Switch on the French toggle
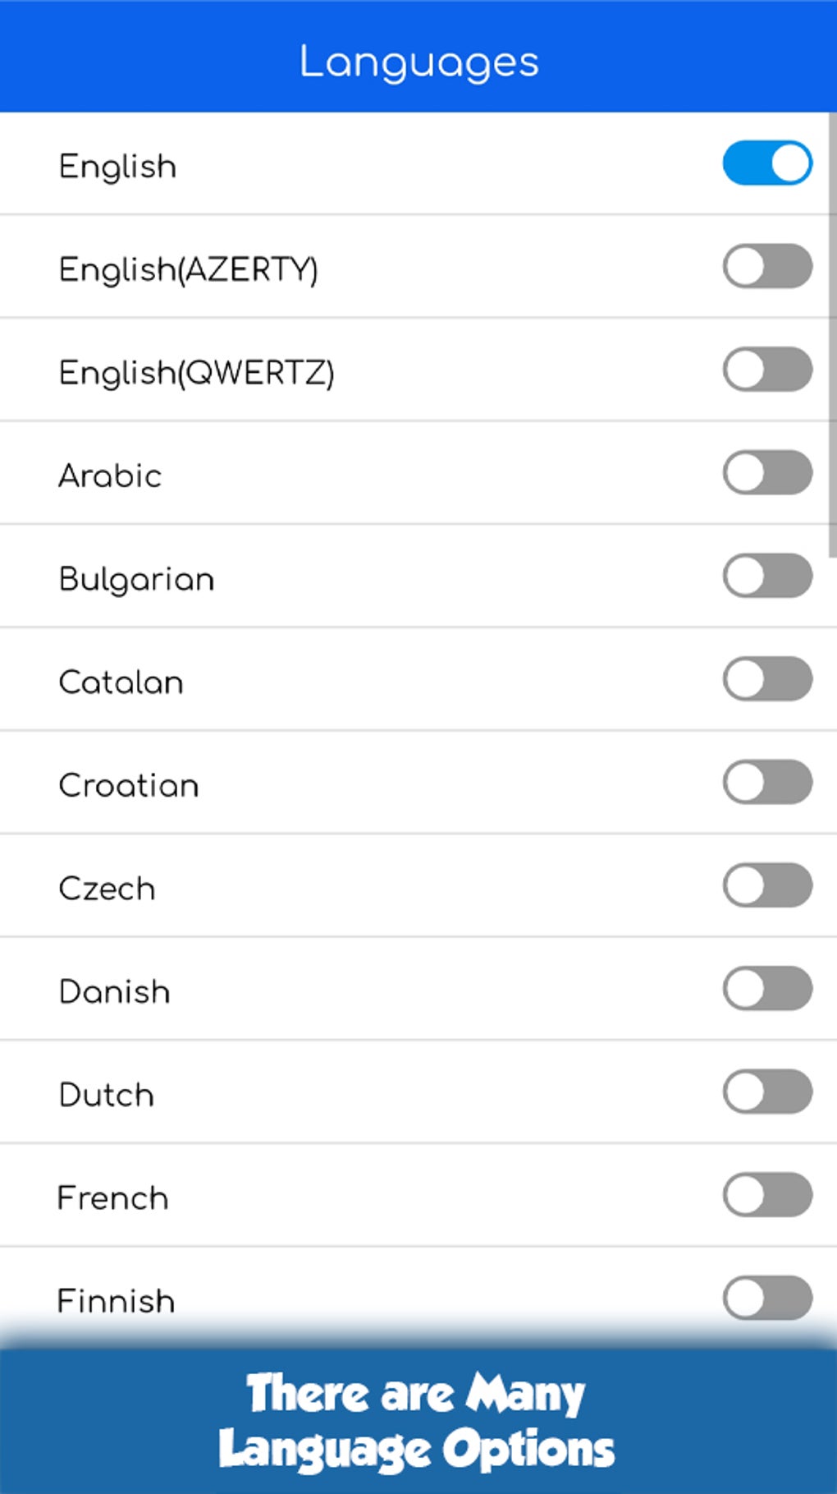The image size is (837, 1494). (x=767, y=1195)
